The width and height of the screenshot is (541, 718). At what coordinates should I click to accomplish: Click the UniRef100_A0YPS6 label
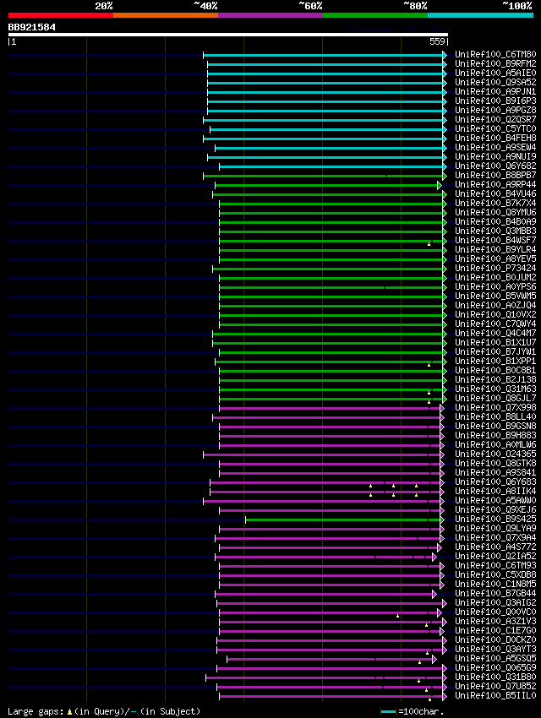[495, 286]
